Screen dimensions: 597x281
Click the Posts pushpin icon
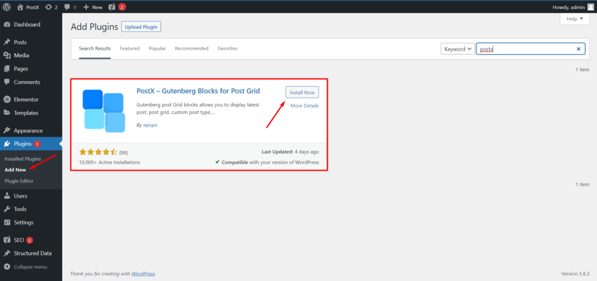[7, 42]
